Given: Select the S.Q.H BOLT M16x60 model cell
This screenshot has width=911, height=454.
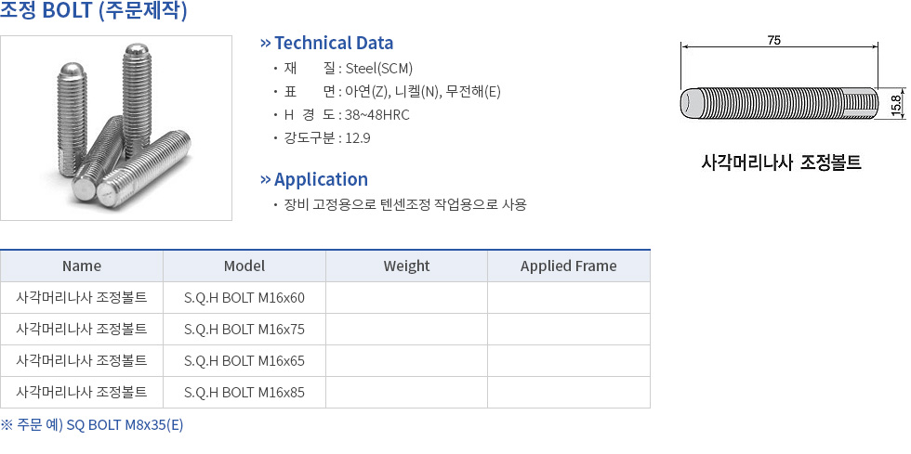Looking at the screenshot, I should click(244, 298).
